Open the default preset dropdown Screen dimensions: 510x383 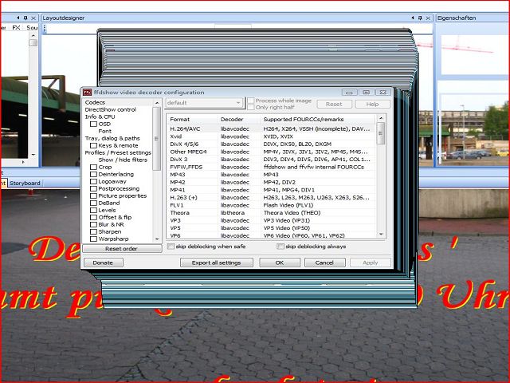pyautogui.click(x=205, y=103)
